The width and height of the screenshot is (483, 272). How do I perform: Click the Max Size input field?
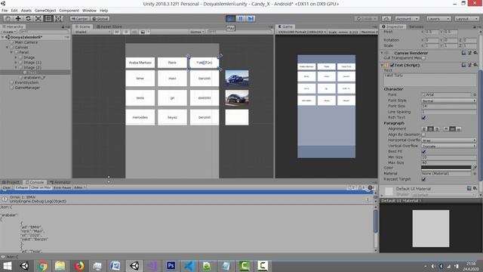click(x=448, y=162)
